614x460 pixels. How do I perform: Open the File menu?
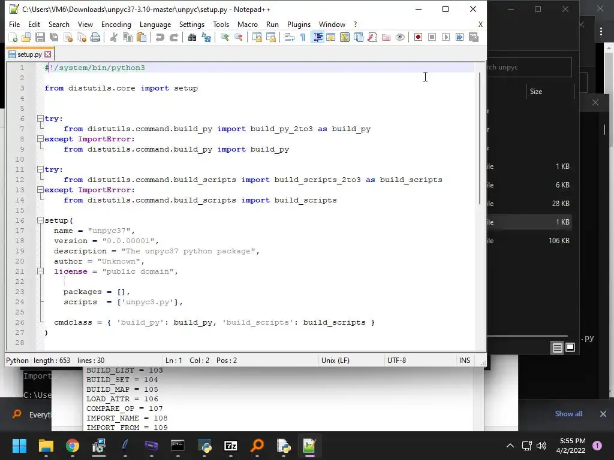[x=14, y=24]
